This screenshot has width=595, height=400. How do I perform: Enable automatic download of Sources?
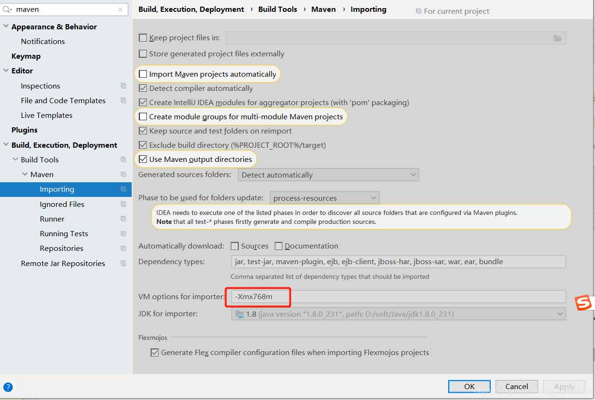pyautogui.click(x=234, y=246)
